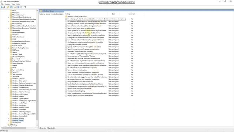This screenshot has width=234, height=132.
Task: Select the Shutdown Options tree item
Action: tap(18, 57)
